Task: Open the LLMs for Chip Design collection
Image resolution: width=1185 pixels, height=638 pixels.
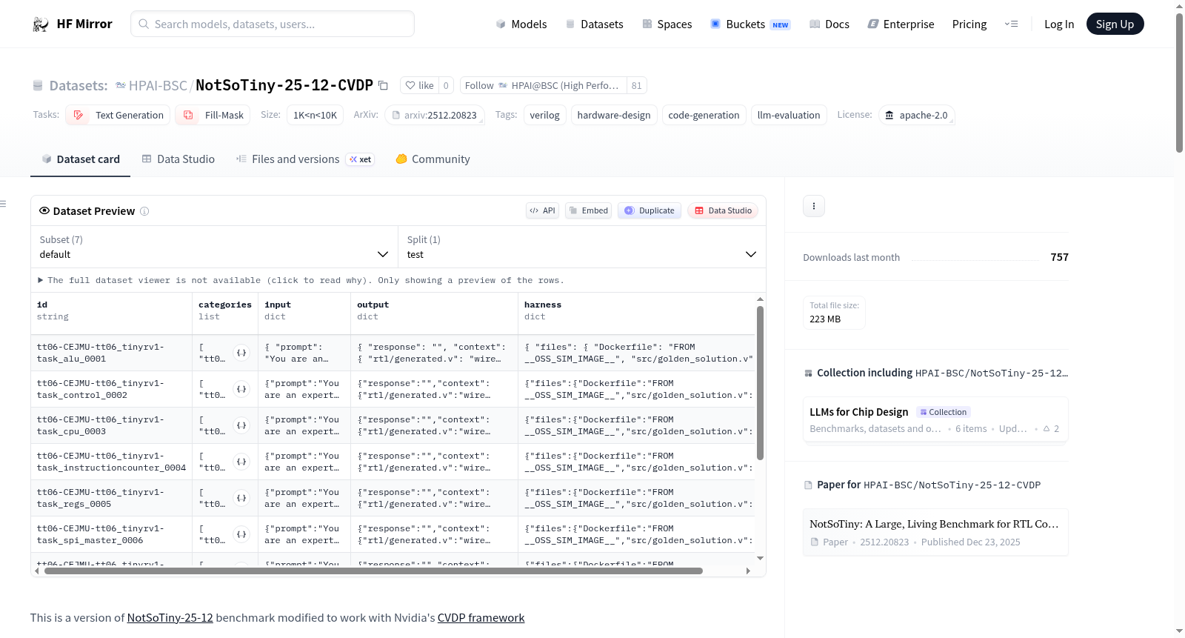Action: (x=935, y=419)
